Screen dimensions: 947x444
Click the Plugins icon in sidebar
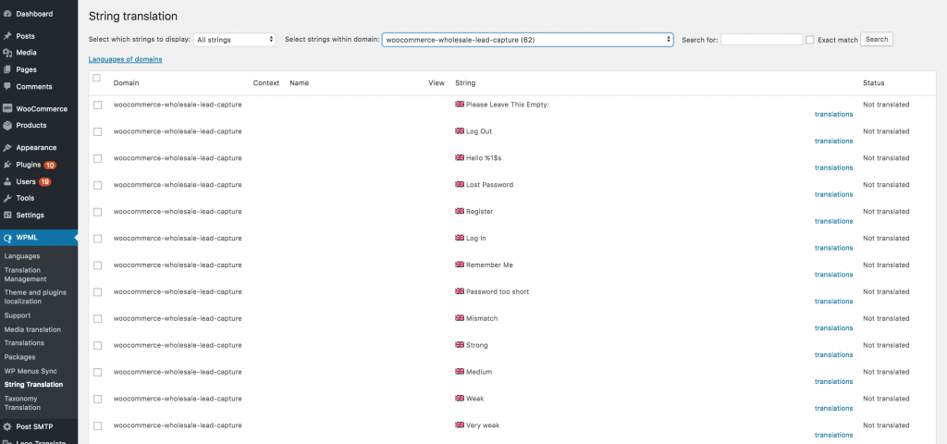7,165
